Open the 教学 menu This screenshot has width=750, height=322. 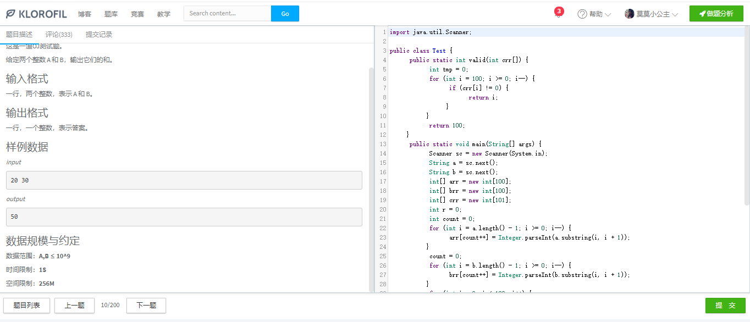164,14
